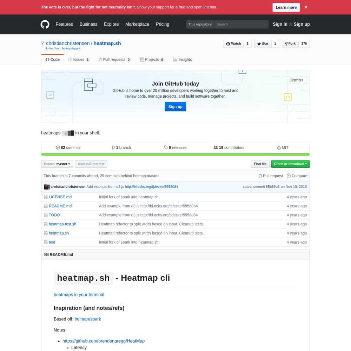Open the TODO file
Image resolution: width=351 pixels, height=351 pixels.
click(54, 215)
